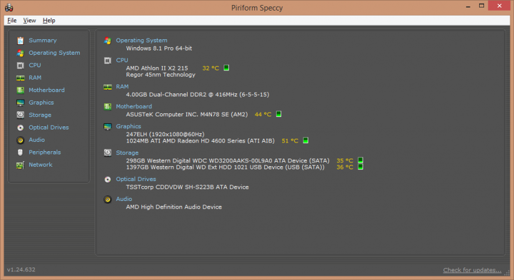Open the Operating System heading link in summary
This screenshot has height=280, width=514.
141,40
